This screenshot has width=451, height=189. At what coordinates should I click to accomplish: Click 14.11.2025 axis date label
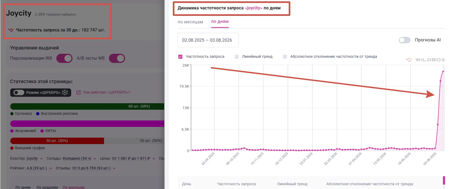[257, 159]
